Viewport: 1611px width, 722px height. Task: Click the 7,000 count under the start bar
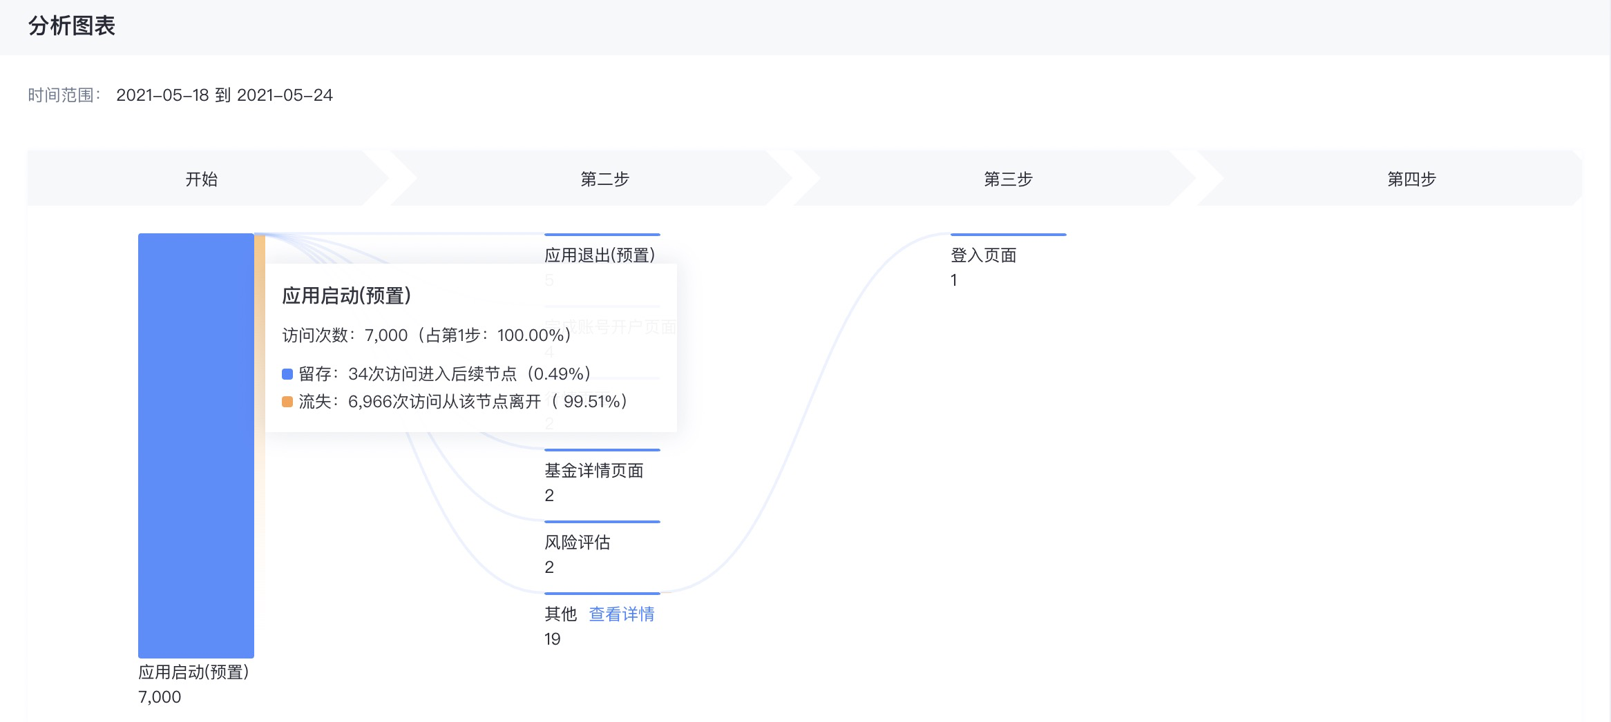pyautogui.click(x=160, y=696)
